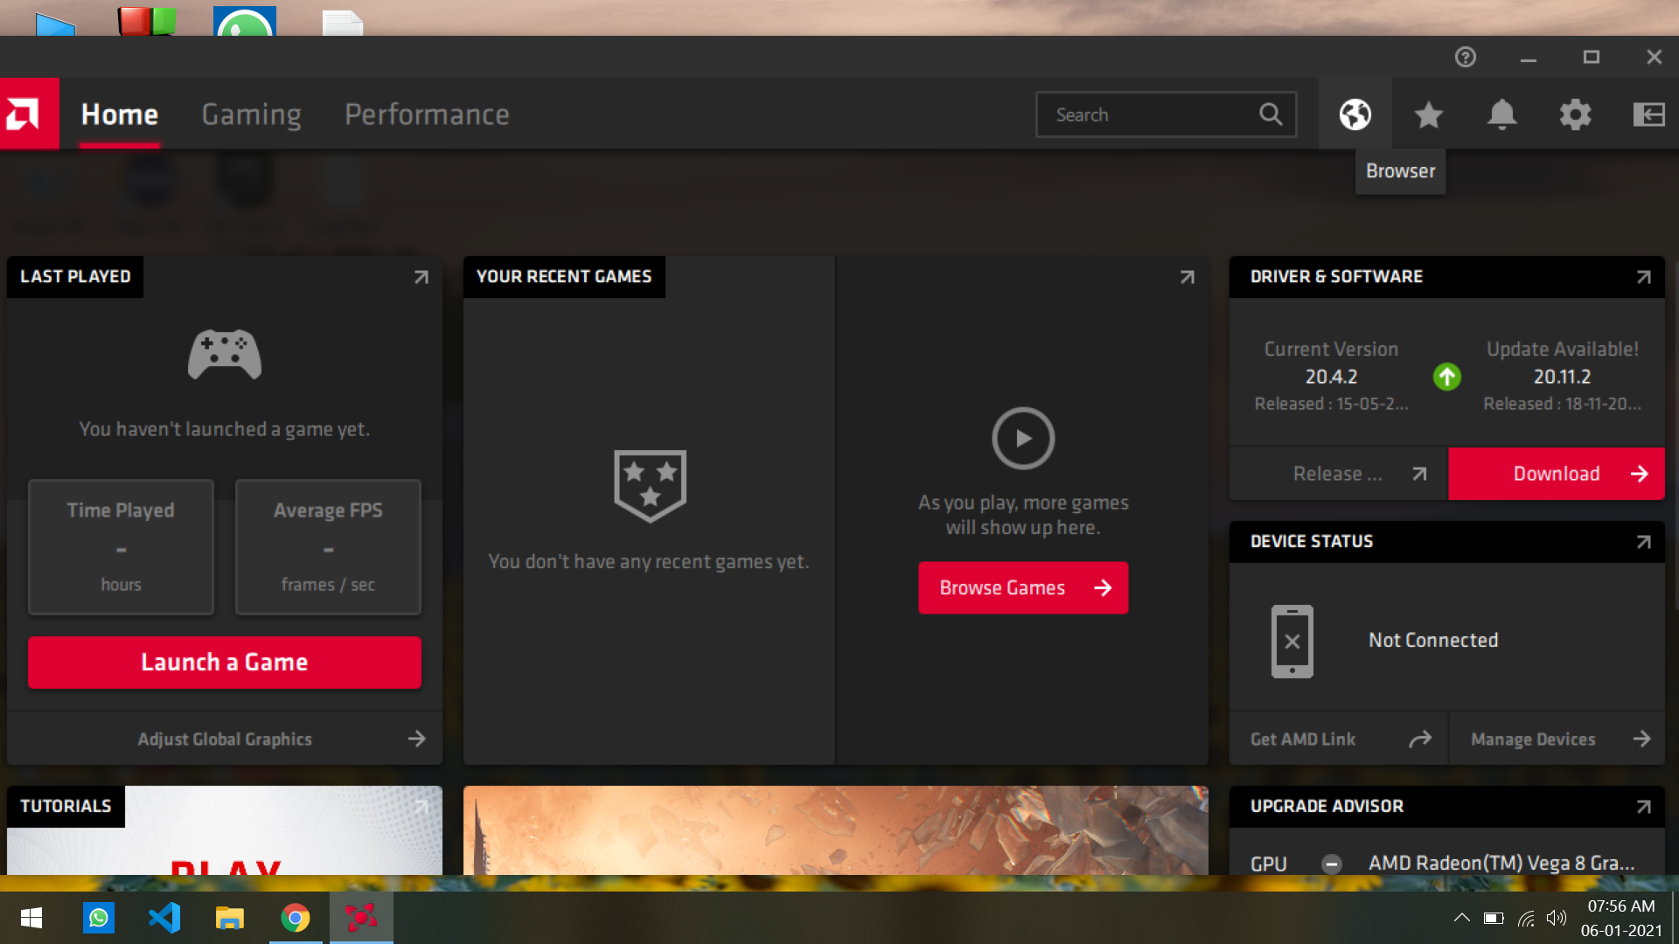Click the AMD logo icon

click(x=29, y=115)
